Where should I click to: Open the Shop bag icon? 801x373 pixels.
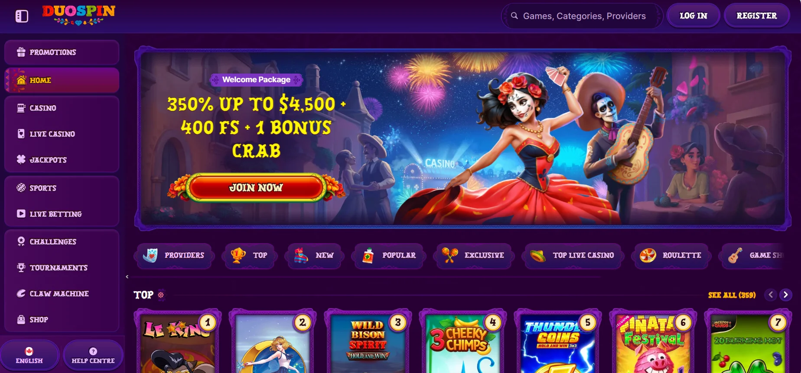point(21,319)
